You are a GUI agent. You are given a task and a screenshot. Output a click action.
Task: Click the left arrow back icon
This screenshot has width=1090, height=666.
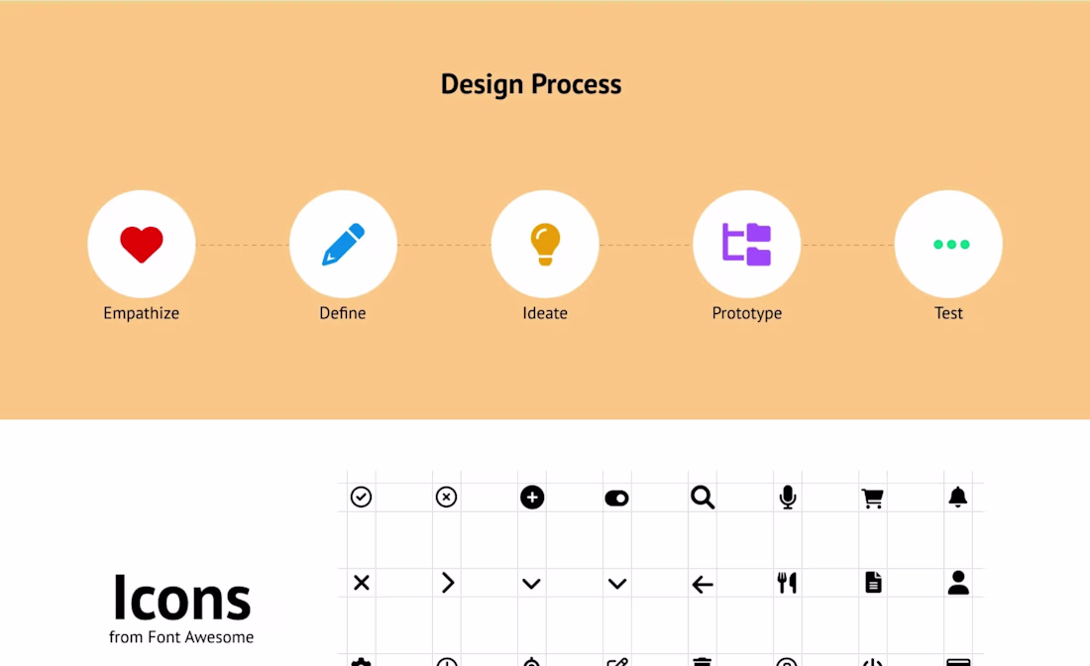(703, 585)
